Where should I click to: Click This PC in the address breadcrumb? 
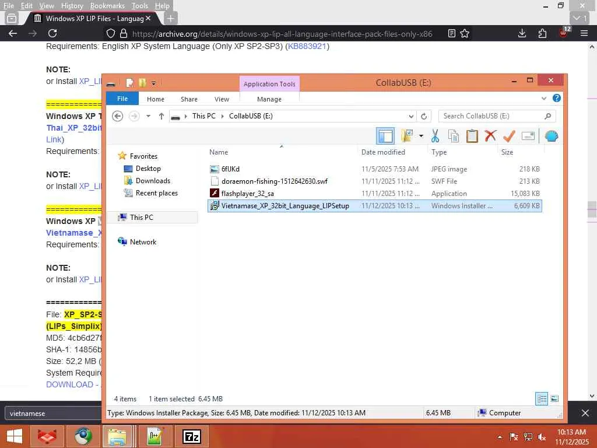(x=203, y=116)
